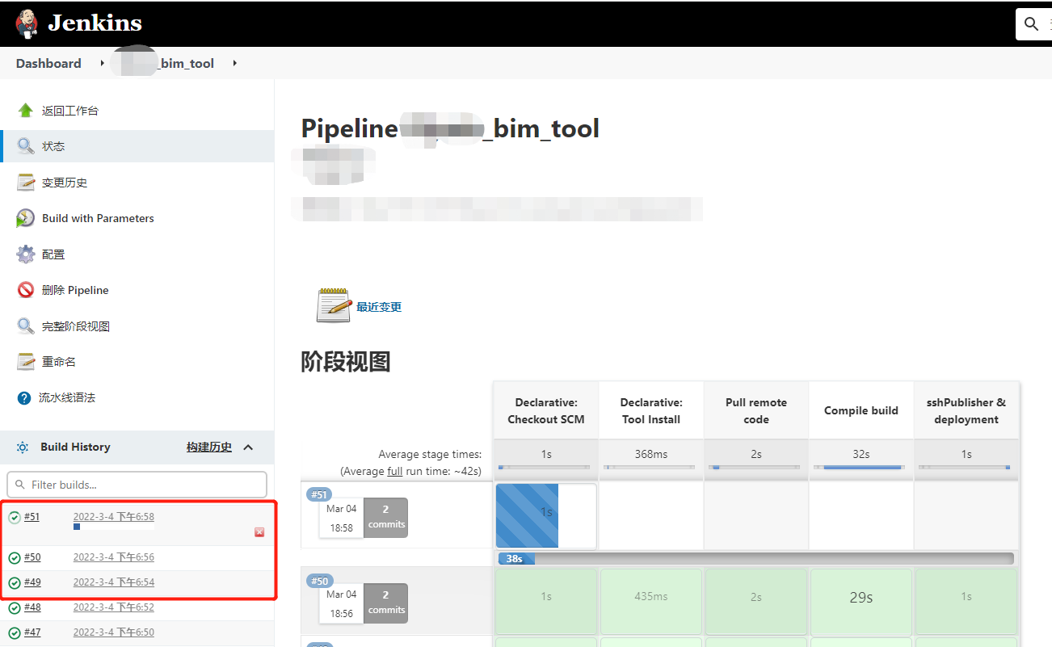Click the "sshPublisher & deployment" column header
1052x647 pixels.
pyautogui.click(x=966, y=410)
